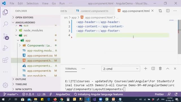Open the Run and Debug view
This screenshot has height=102, width=181.
click(5, 48)
